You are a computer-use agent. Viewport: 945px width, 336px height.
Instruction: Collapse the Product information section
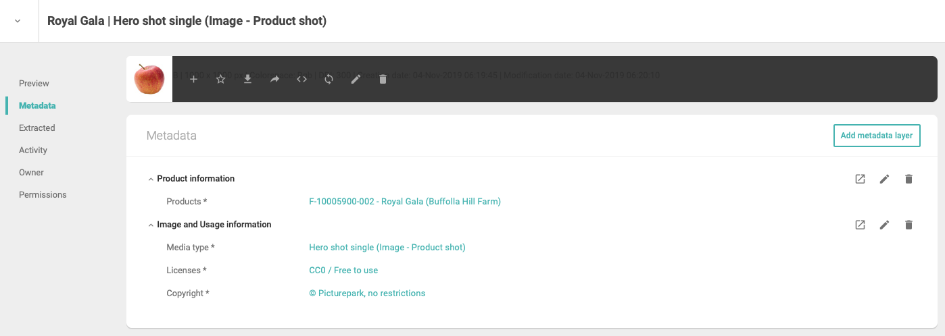[151, 179]
